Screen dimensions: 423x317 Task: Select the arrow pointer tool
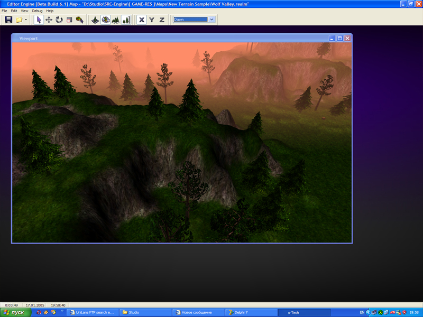tap(39, 20)
